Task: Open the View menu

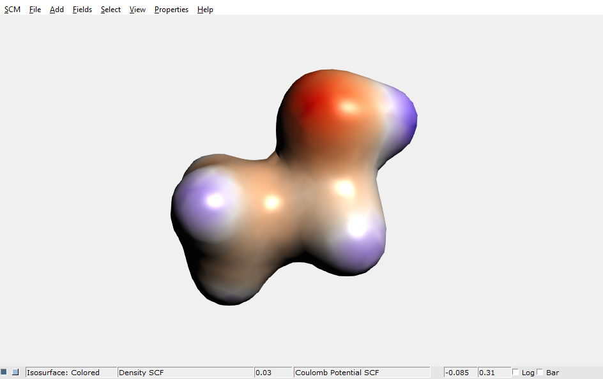Action: [x=137, y=9]
